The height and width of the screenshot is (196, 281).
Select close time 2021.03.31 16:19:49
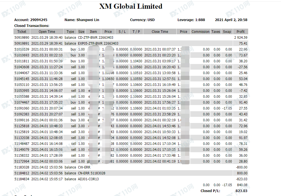(160, 85)
